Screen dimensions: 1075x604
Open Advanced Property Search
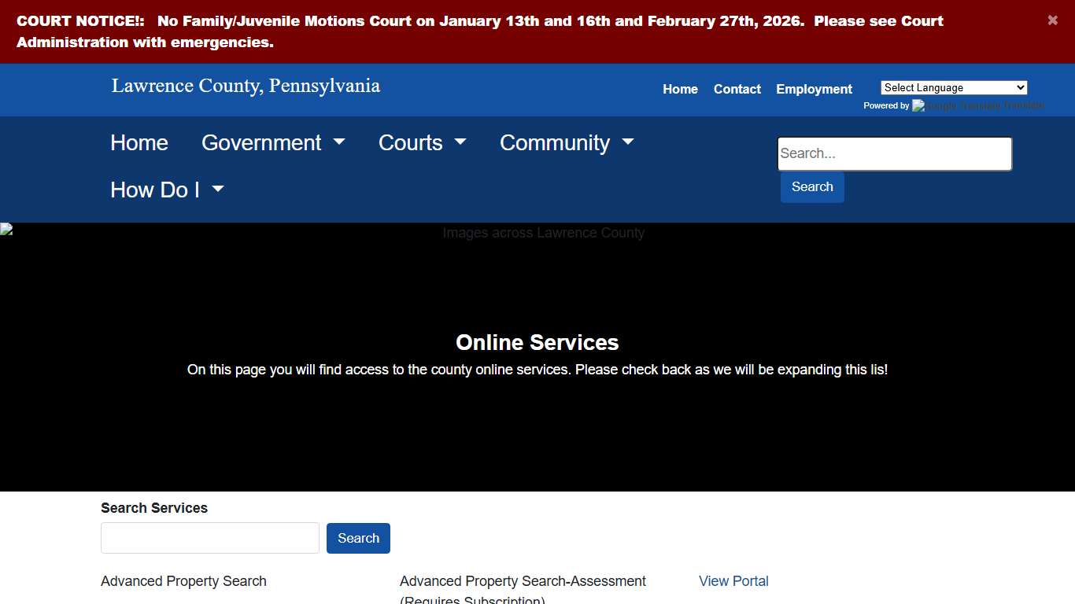click(x=183, y=581)
